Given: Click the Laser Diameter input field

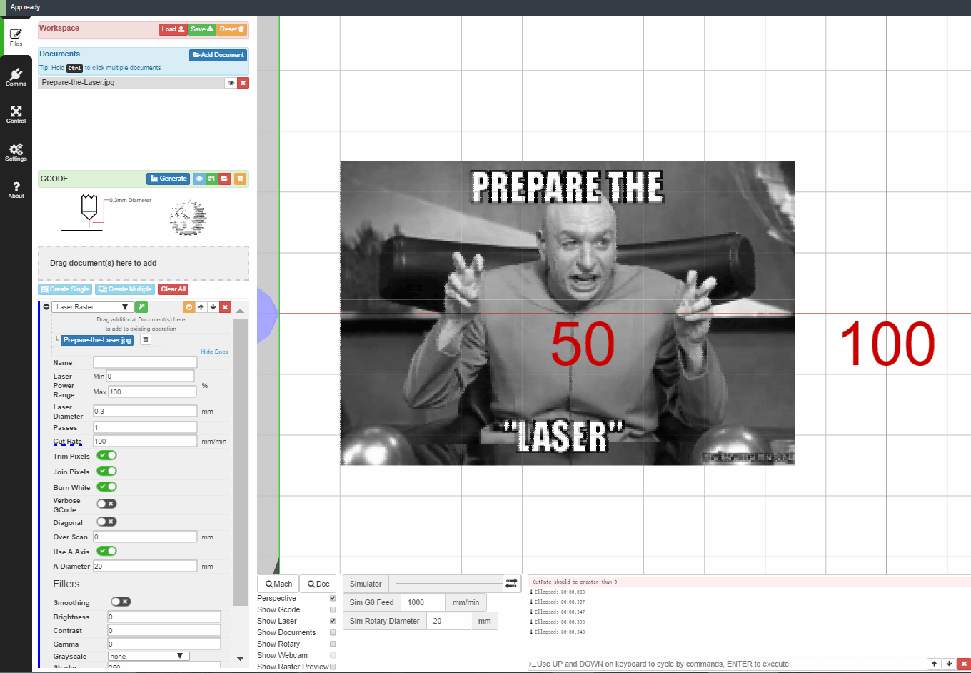Looking at the screenshot, I should [145, 411].
